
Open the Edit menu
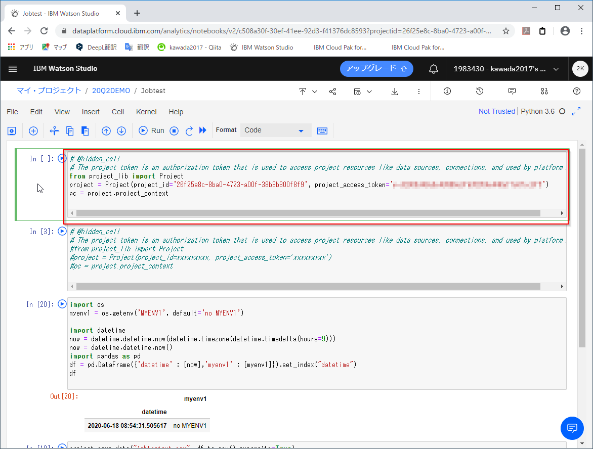tap(36, 112)
